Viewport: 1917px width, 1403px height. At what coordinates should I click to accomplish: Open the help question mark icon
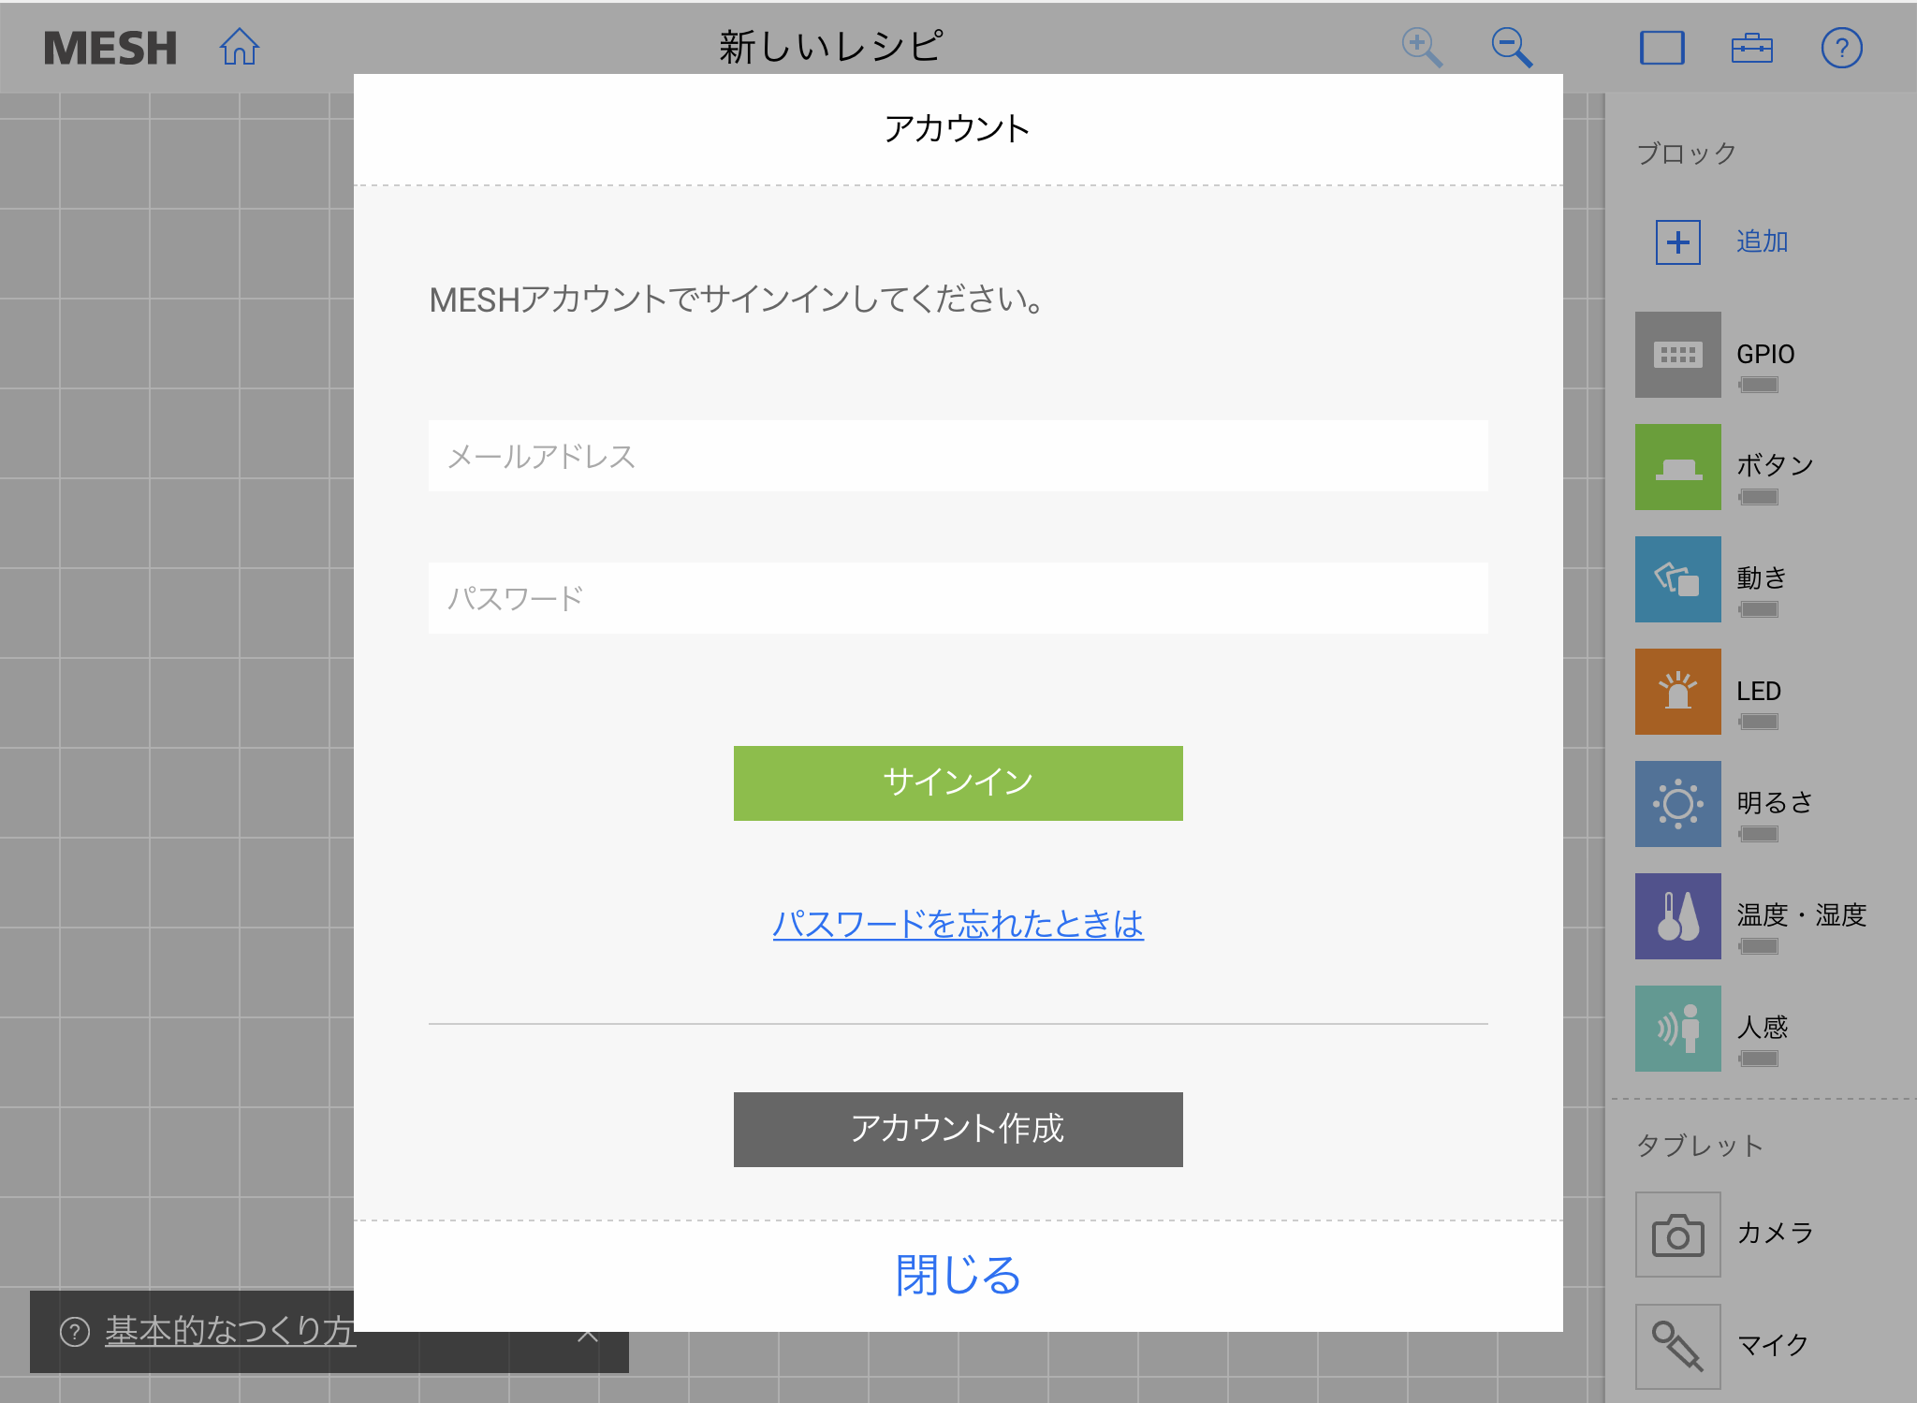1841,48
